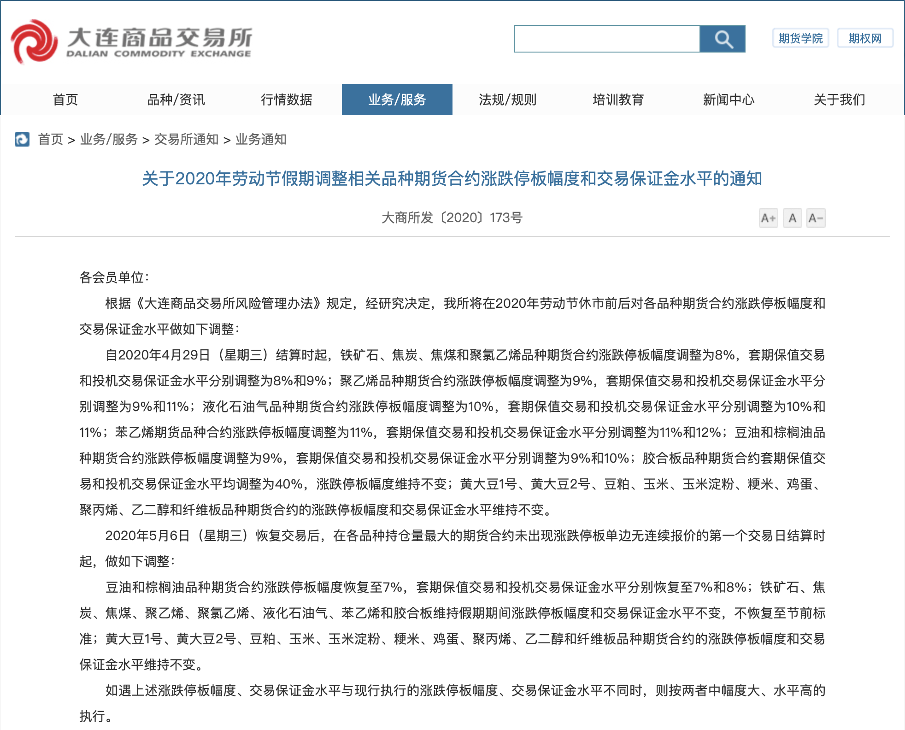The width and height of the screenshot is (905, 730).
Task: Focus the site search input field
Action: (607, 39)
